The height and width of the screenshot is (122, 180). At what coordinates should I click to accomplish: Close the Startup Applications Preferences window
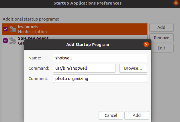(x=176, y=3)
